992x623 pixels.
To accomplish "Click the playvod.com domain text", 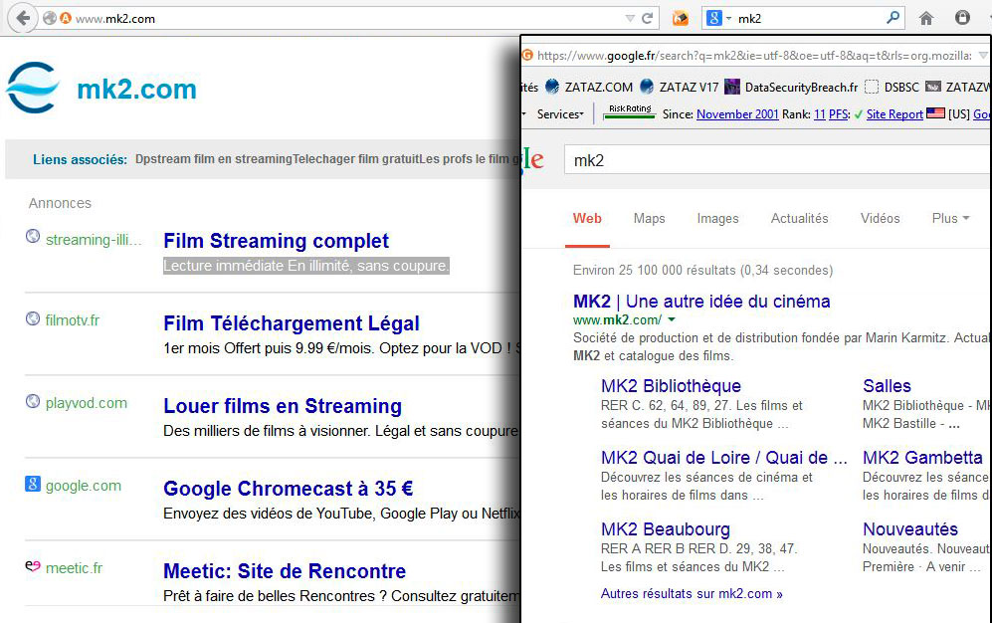I will [x=86, y=403].
